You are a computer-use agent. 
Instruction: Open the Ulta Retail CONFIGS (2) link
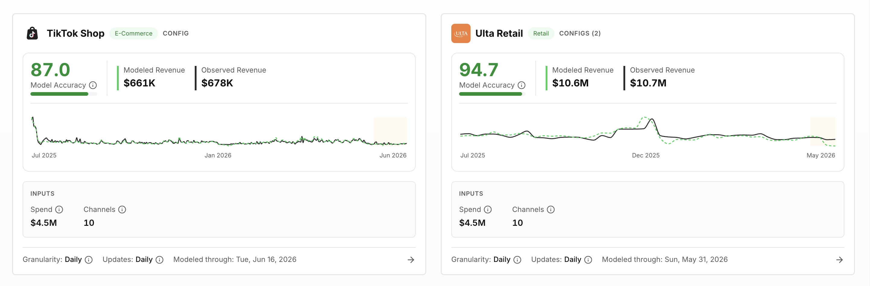[x=580, y=33]
